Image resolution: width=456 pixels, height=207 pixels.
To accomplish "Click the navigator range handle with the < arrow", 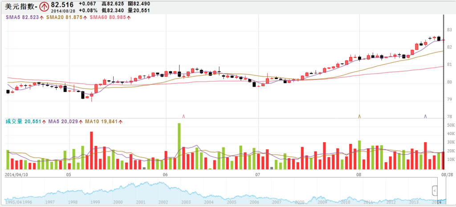I will (x=435, y=191).
